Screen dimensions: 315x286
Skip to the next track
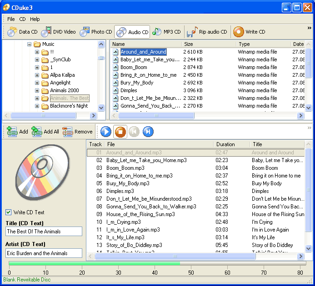pyautogui.click(x=148, y=132)
